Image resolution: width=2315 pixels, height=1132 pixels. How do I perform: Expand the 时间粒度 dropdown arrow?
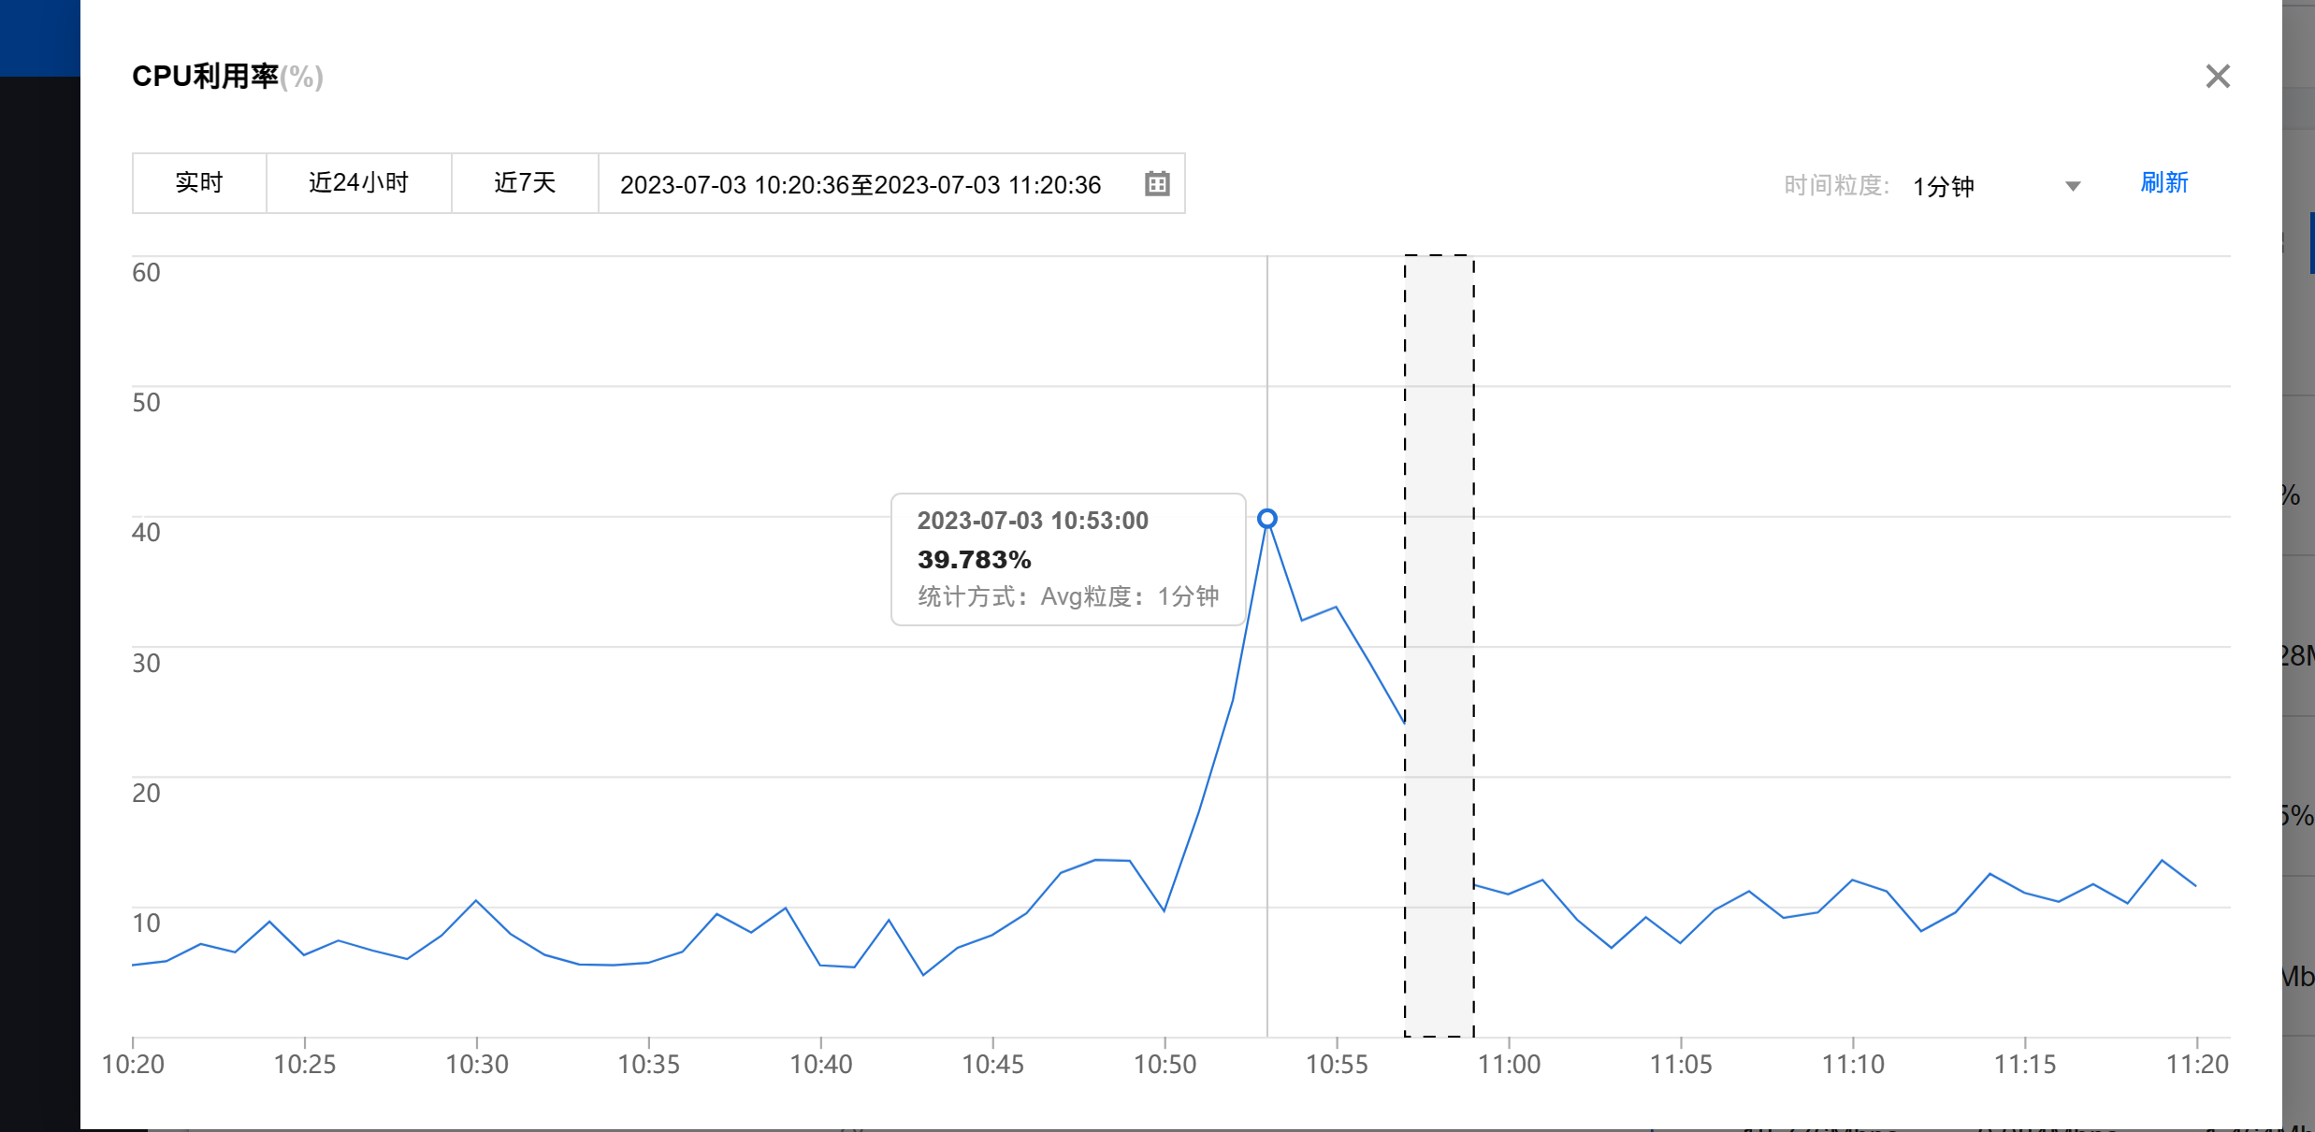coord(2073,186)
